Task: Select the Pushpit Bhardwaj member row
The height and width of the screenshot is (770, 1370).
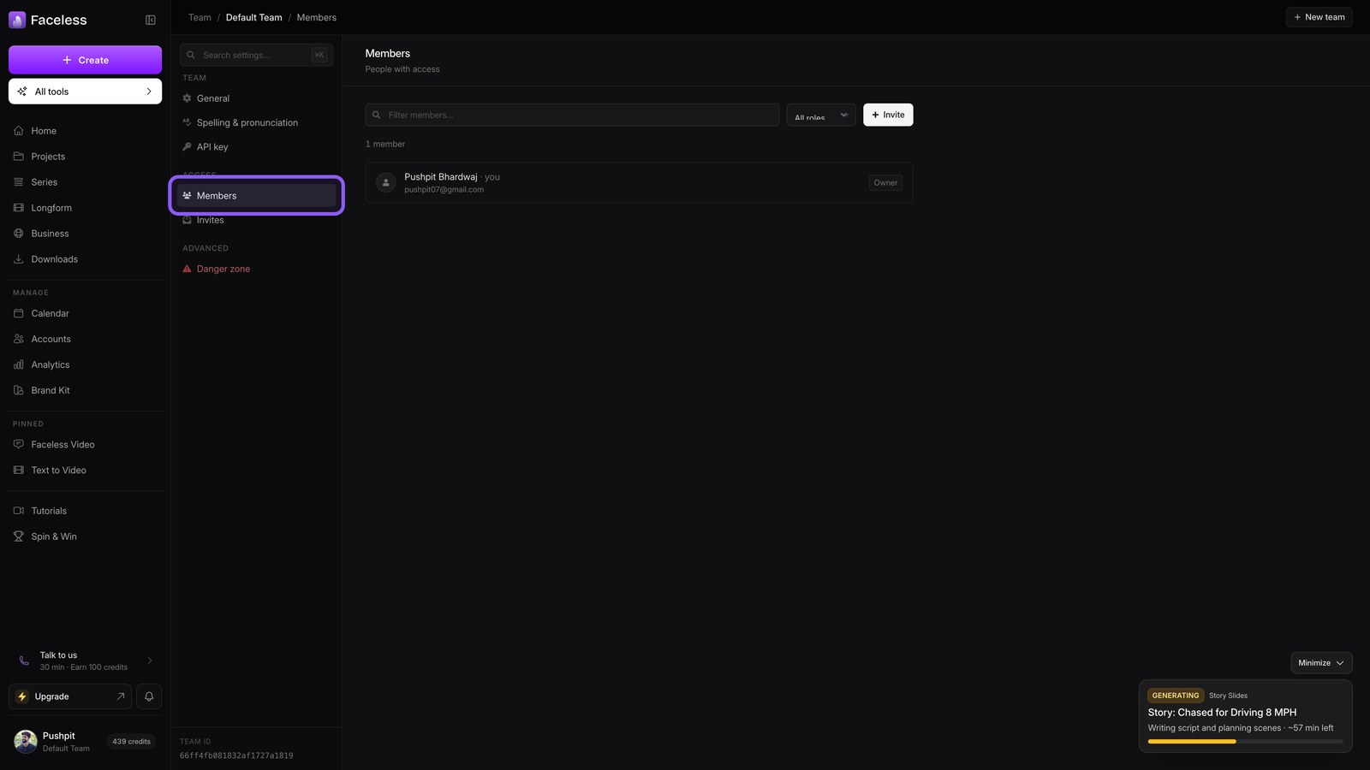Action: [x=639, y=182]
